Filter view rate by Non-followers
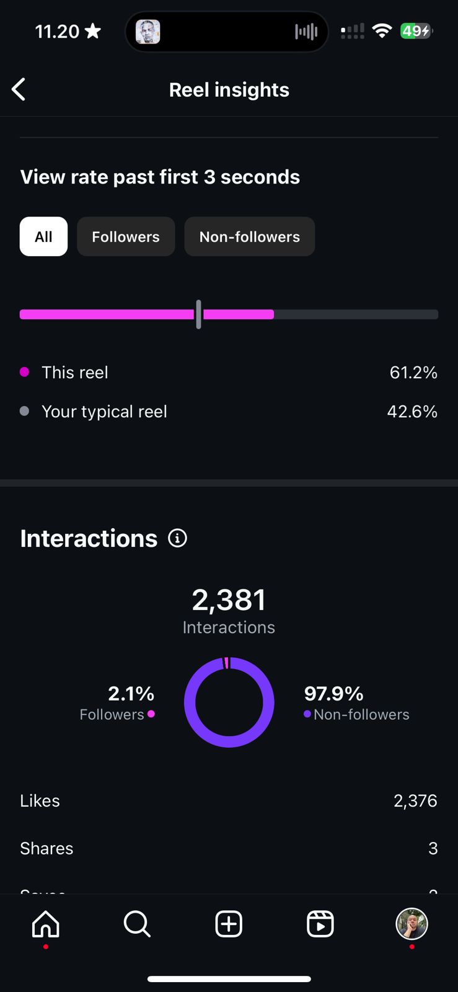The width and height of the screenshot is (458, 992). [x=250, y=236]
